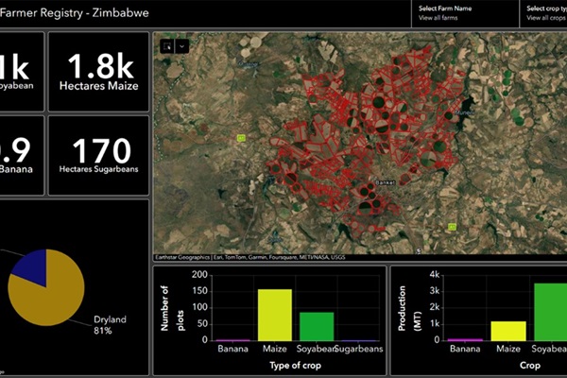Select the dark blue pie slice
567x378 pixels.
tap(32, 266)
